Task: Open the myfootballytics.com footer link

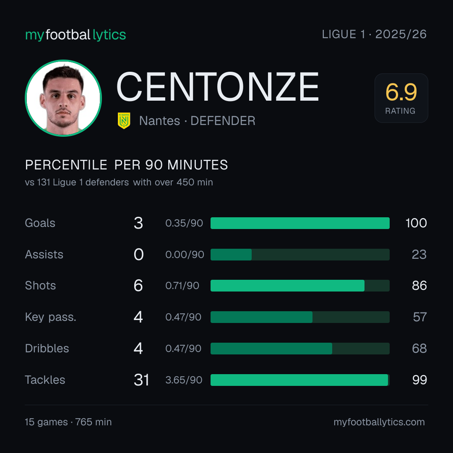Action: point(379,422)
